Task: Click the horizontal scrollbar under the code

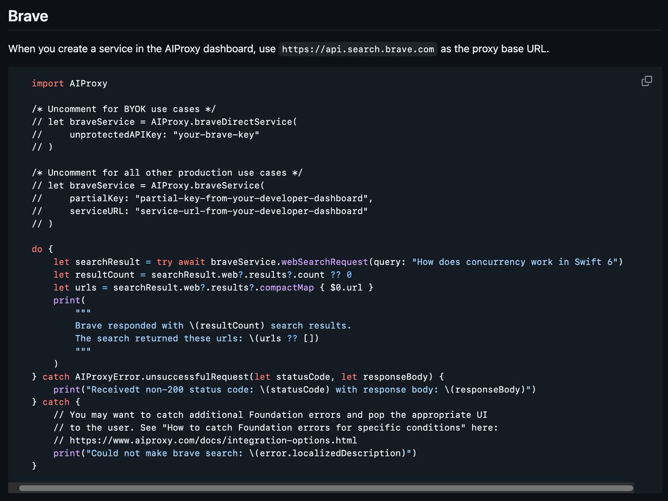Action: (326, 488)
